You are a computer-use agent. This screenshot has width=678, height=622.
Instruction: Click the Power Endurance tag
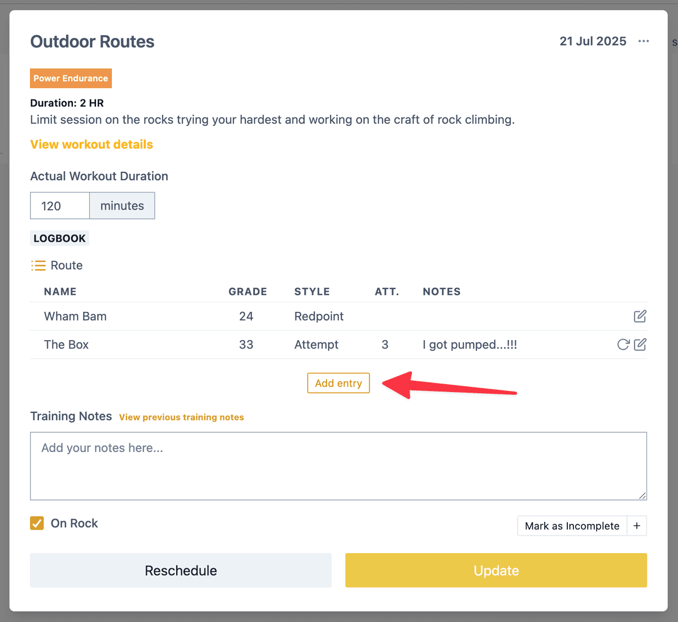coord(71,79)
